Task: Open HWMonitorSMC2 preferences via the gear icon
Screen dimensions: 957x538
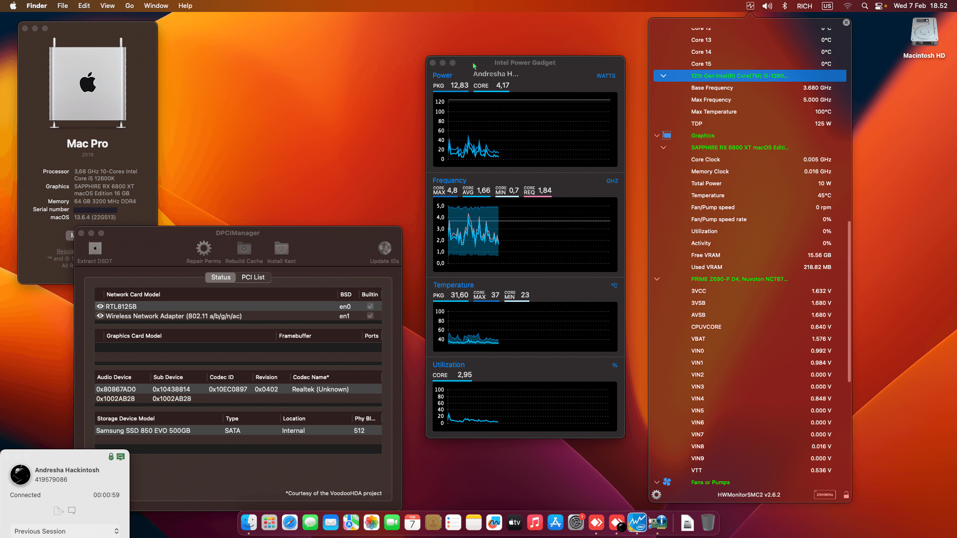Action: [656, 495]
